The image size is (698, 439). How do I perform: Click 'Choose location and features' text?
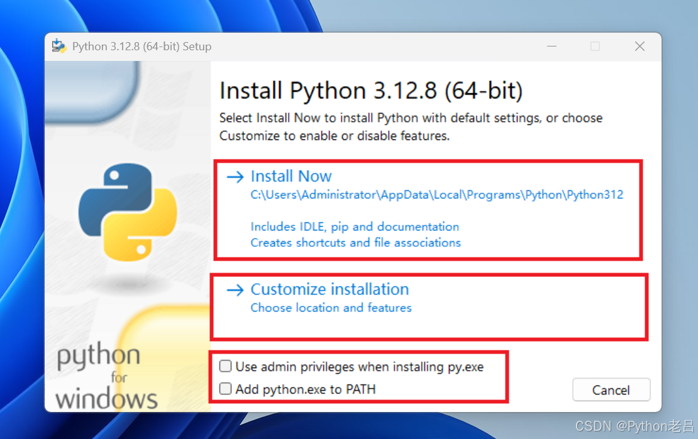331,308
